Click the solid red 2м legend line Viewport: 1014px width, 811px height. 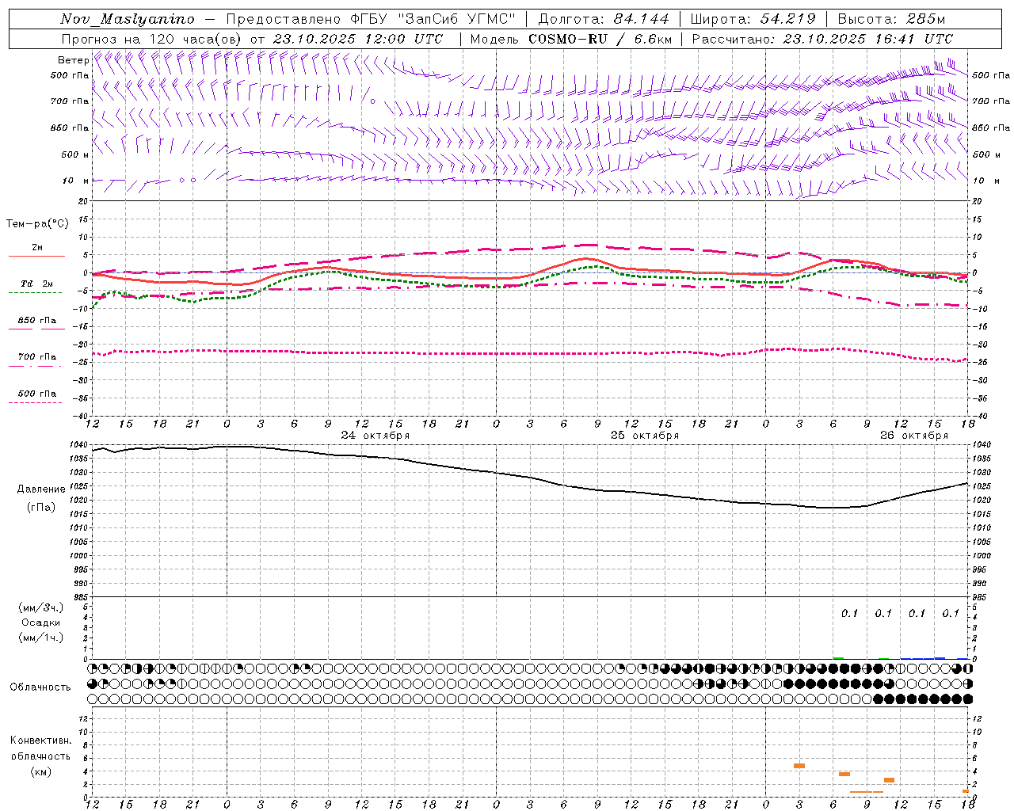tap(36, 256)
